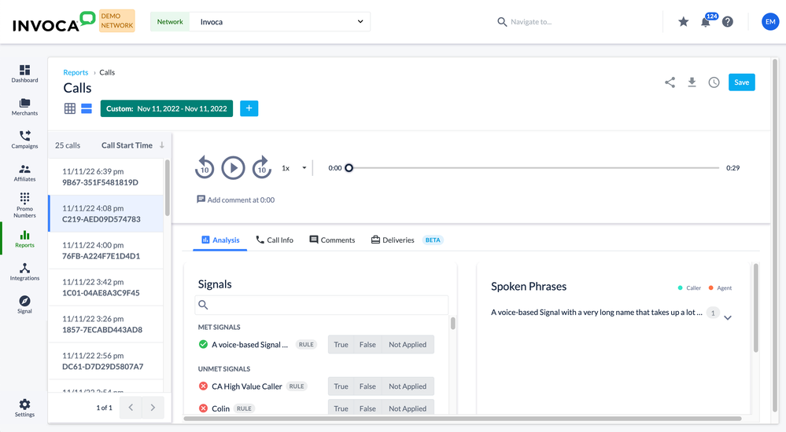Image resolution: width=786 pixels, height=432 pixels.
Task: Click the audio timeline slider handle
Action: tap(349, 168)
